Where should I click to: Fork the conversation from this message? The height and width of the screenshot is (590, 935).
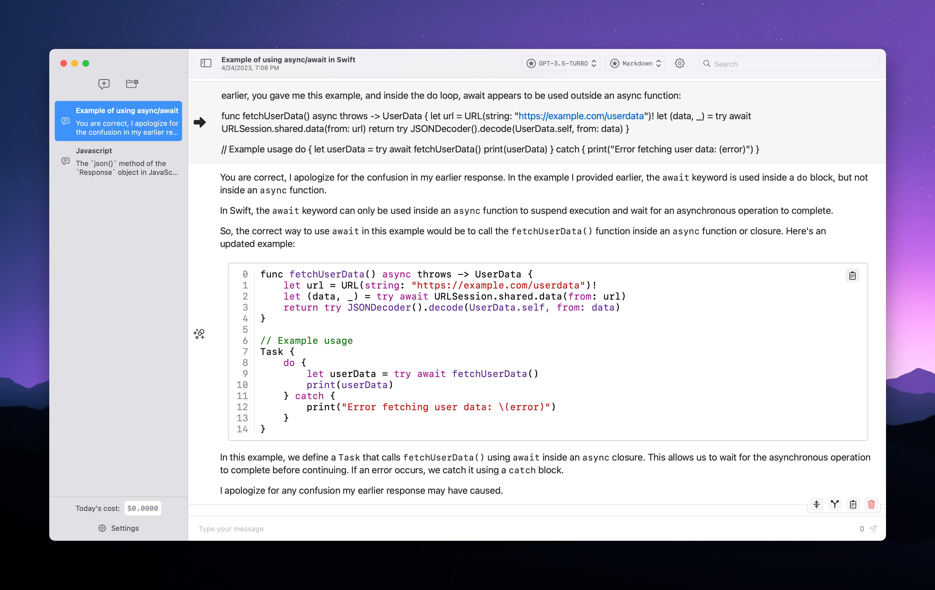tap(835, 504)
